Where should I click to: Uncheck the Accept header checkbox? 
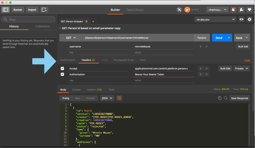pyautogui.click(x=62, y=69)
